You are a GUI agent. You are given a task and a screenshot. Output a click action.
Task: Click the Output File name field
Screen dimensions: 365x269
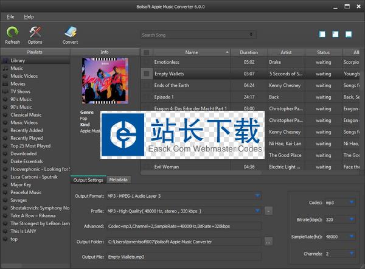point(184,257)
